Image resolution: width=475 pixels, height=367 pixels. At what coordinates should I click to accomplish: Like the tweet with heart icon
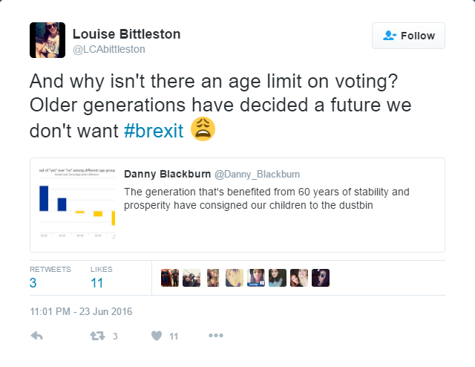pos(157,336)
